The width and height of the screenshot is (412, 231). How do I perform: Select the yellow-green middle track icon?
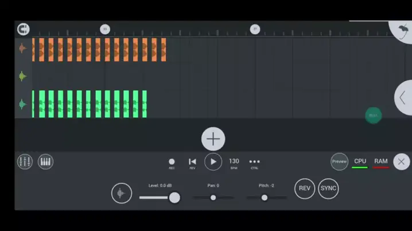click(22, 76)
